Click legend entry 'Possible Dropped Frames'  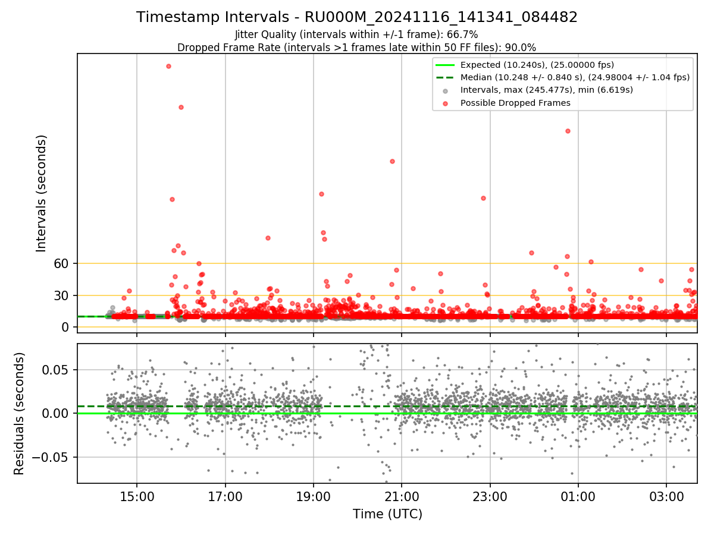tap(515, 103)
